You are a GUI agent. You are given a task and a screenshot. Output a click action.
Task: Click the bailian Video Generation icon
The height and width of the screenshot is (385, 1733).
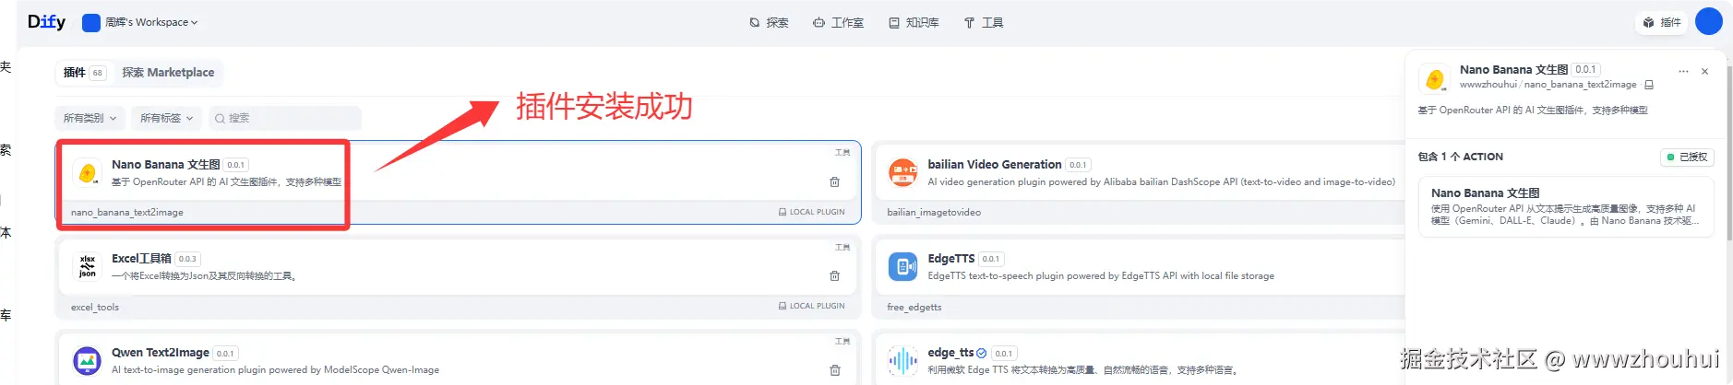click(902, 172)
